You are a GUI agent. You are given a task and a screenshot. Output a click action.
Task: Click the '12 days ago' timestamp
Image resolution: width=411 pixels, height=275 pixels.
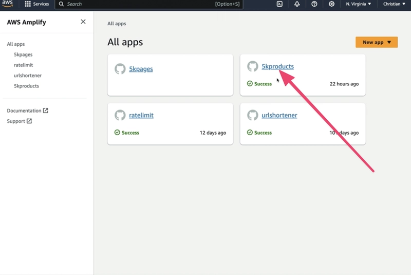pos(213,133)
